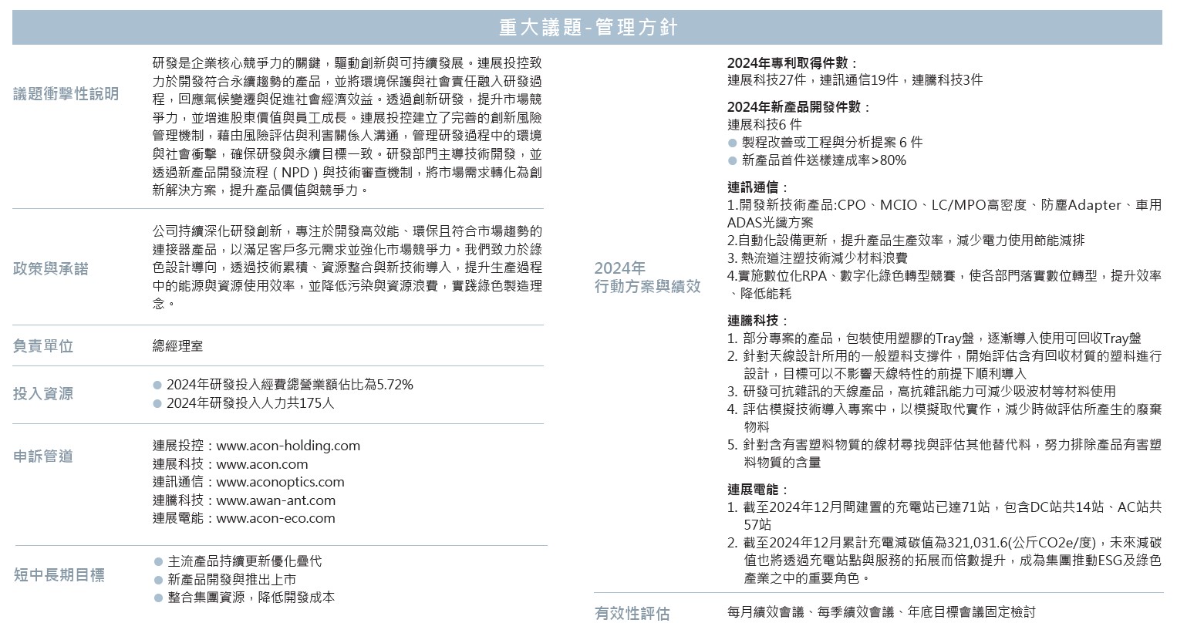The width and height of the screenshot is (1204, 623).
Task: Click the 2024年行動方案與績效 label
Action: point(646,278)
